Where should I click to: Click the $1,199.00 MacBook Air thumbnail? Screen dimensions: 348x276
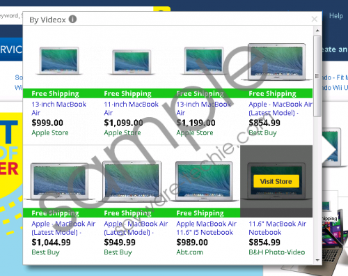pos(204,61)
